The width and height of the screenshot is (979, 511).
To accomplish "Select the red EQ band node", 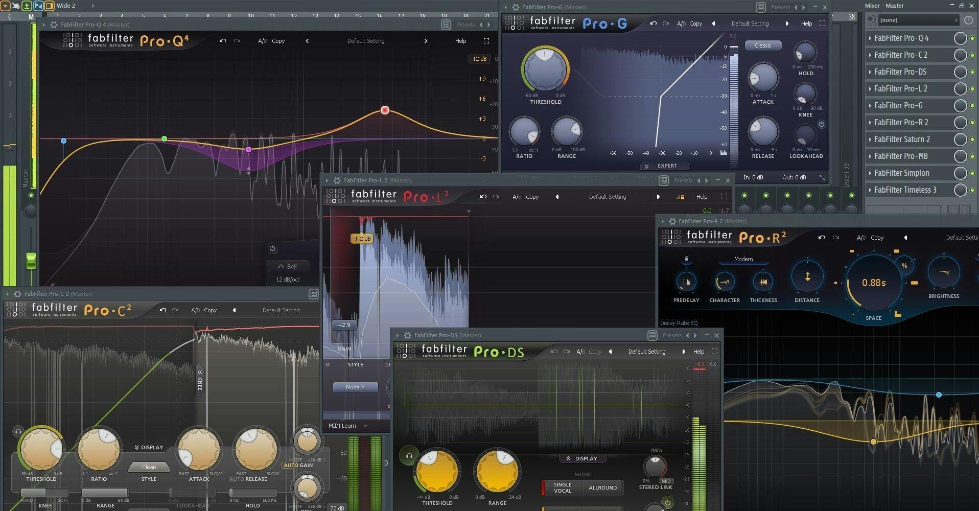I will (x=385, y=110).
